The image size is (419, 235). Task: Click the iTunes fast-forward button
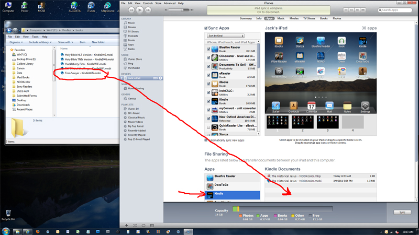pyautogui.click(x=148, y=10)
